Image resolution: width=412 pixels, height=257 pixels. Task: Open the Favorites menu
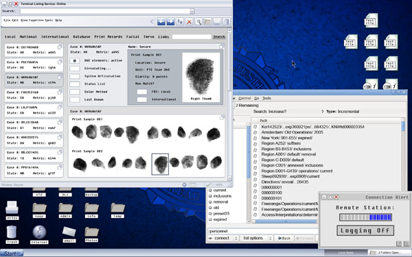tap(36, 20)
